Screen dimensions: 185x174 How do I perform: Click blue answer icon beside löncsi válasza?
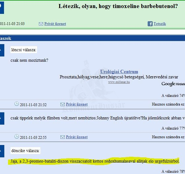(x=2, y=50)
